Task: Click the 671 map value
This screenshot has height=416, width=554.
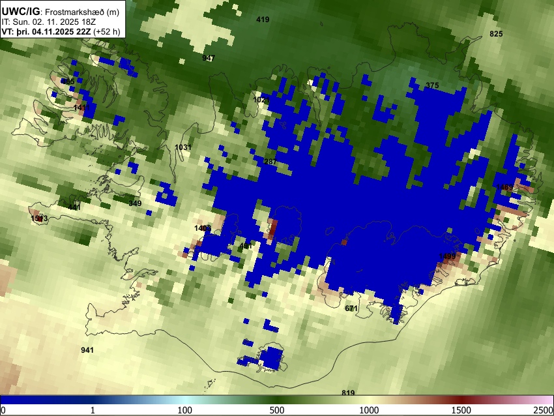Action: 351,308
